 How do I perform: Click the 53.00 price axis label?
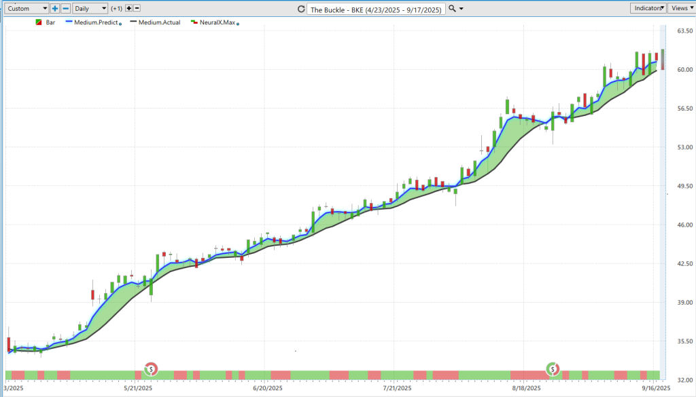[x=685, y=147]
